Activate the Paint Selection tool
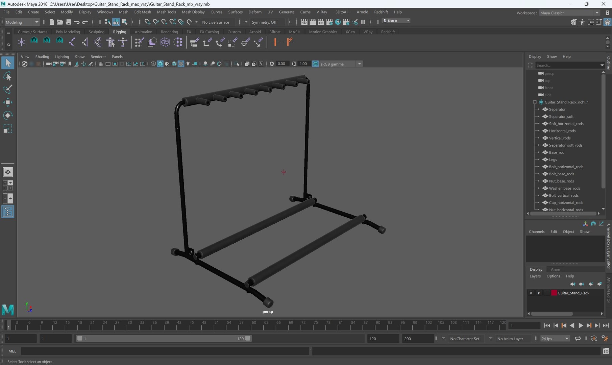Image resolution: width=612 pixels, height=365 pixels. 8,89
